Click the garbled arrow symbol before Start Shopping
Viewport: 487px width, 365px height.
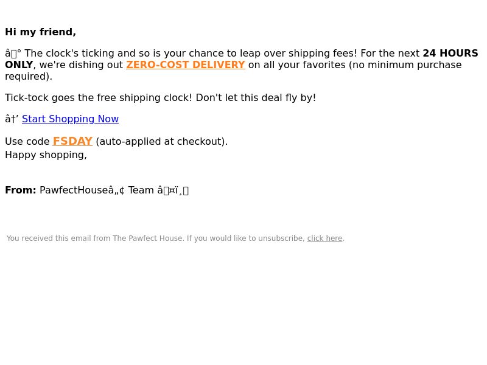(12, 119)
